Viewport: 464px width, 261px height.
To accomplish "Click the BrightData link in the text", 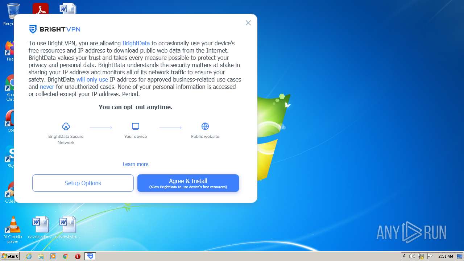I will [x=136, y=43].
